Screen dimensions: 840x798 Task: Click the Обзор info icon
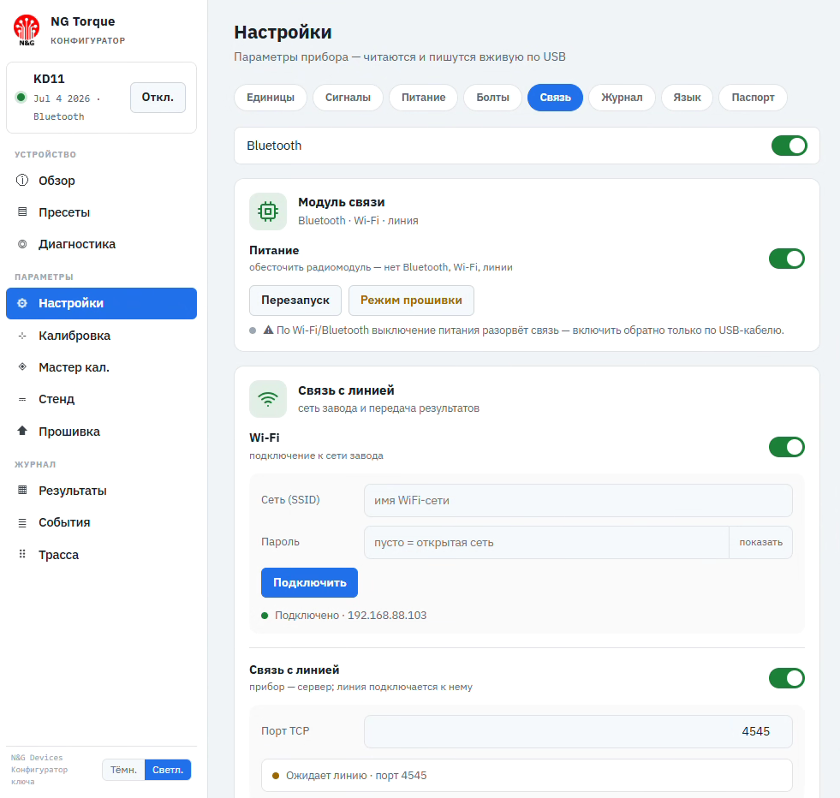22,180
